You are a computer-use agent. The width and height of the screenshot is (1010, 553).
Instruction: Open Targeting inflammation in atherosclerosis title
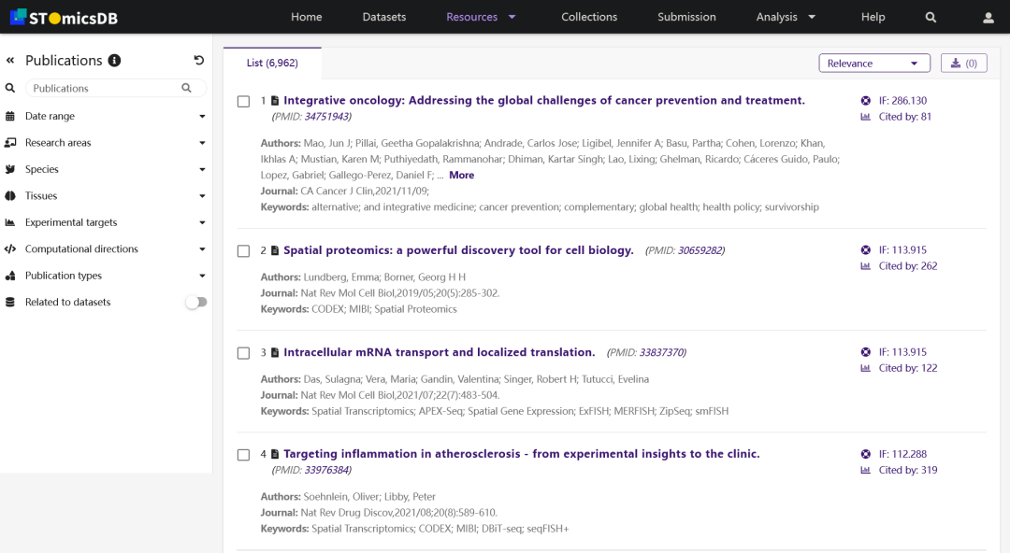pos(522,454)
